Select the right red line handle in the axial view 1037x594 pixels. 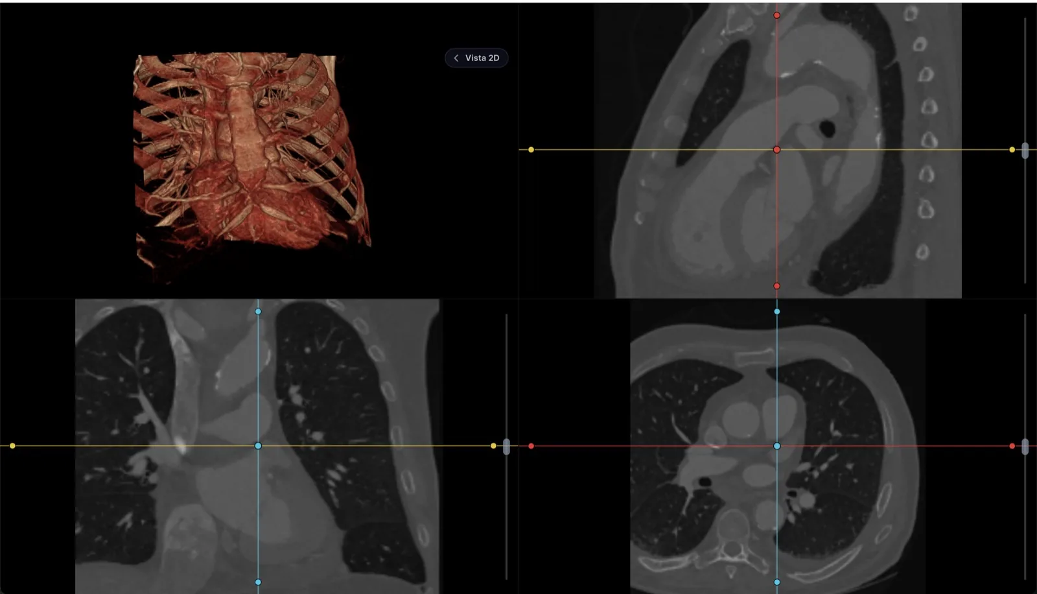(1012, 446)
